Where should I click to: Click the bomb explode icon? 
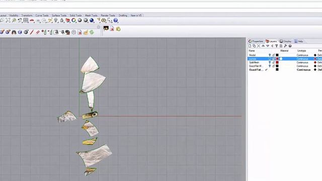(26, 32)
